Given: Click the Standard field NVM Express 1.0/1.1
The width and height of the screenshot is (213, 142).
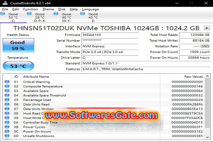Looking at the screenshot, I should [x=146, y=63].
